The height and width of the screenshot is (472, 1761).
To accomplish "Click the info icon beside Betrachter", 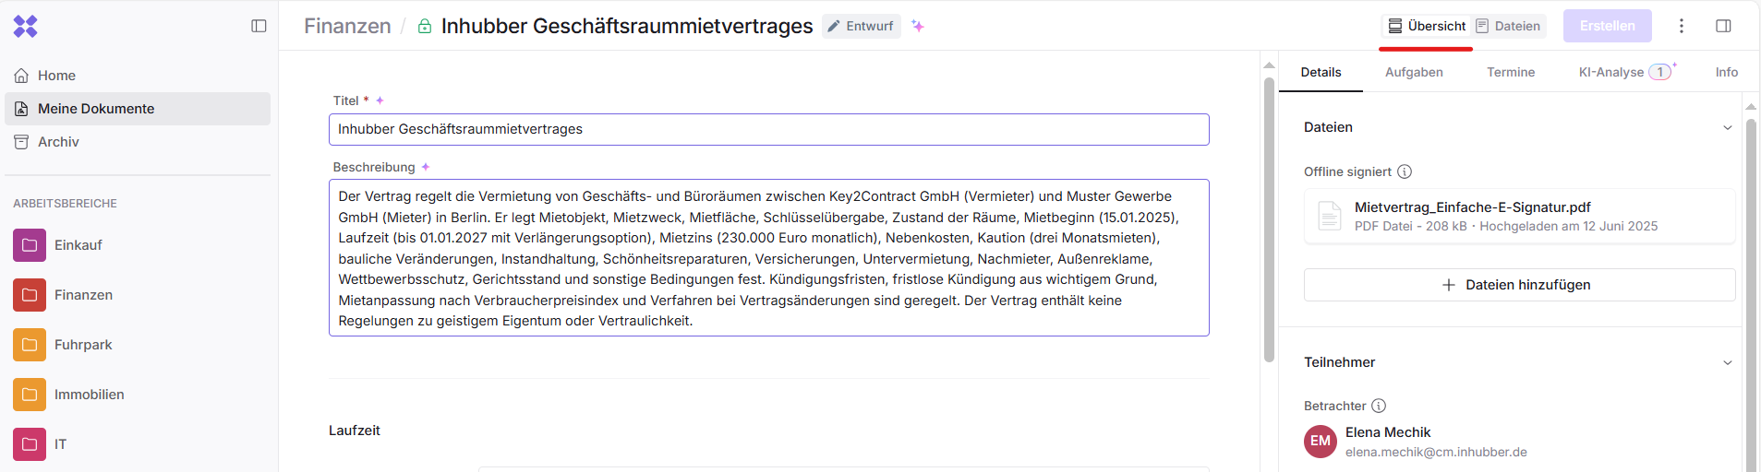I will coord(1379,406).
